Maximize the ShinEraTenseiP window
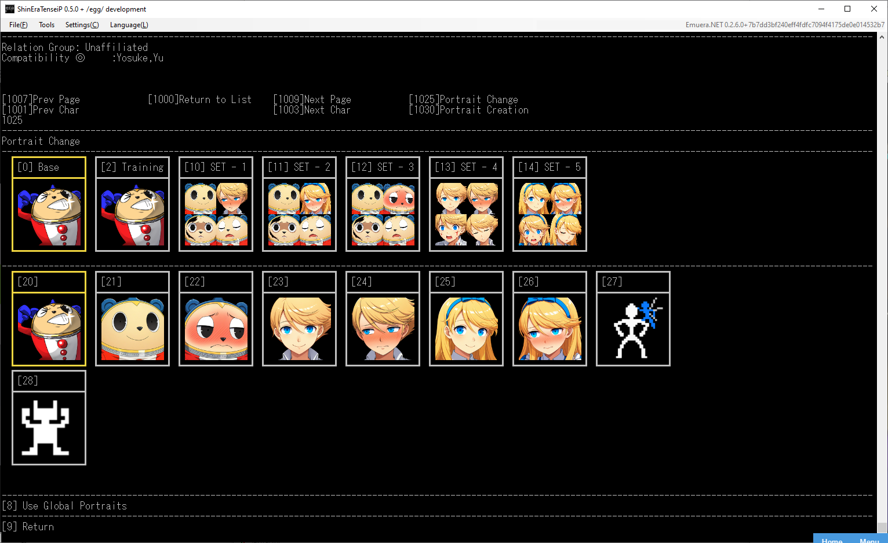This screenshot has height=543, width=888. pyautogui.click(x=847, y=9)
